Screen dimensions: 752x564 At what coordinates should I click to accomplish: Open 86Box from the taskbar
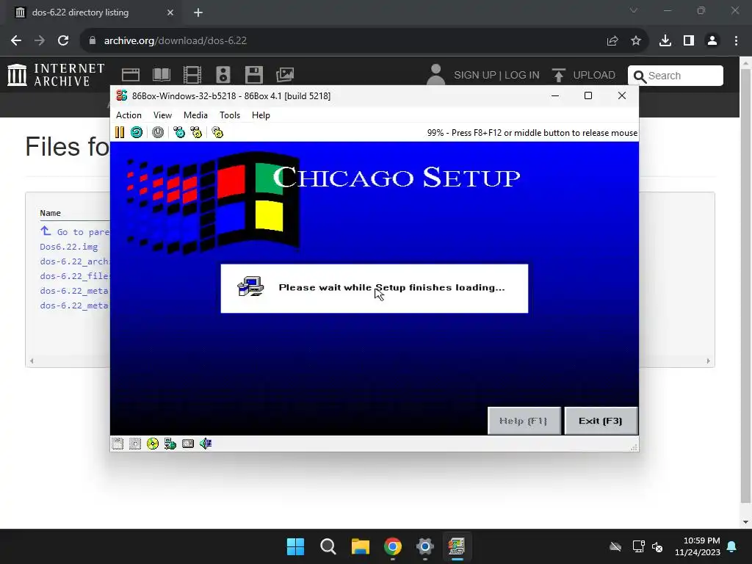[457, 546]
